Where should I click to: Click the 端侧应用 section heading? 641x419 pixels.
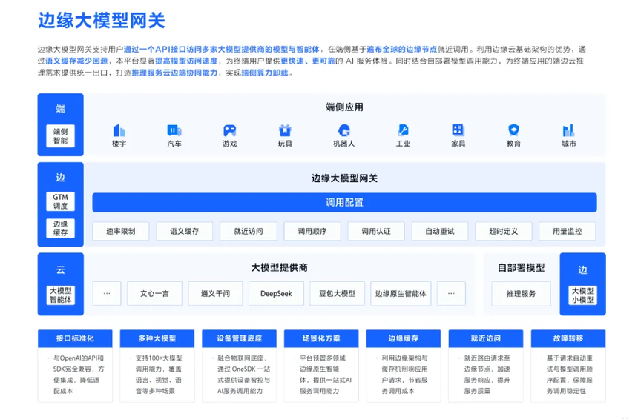344,107
